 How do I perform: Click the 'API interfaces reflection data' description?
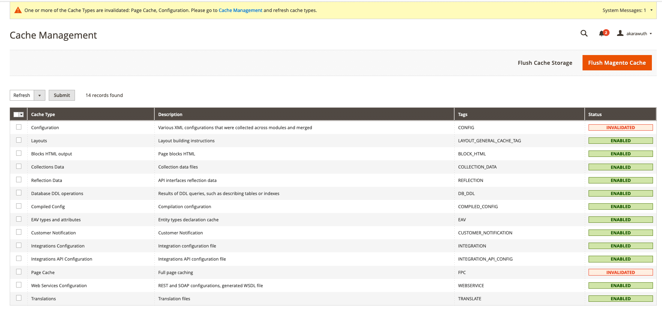(187, 180)
